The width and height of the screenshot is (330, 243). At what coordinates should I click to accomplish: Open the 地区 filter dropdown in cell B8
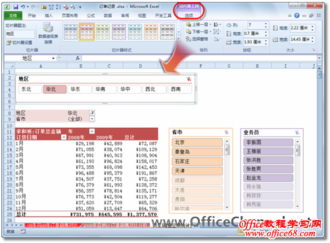coord(92,113)
